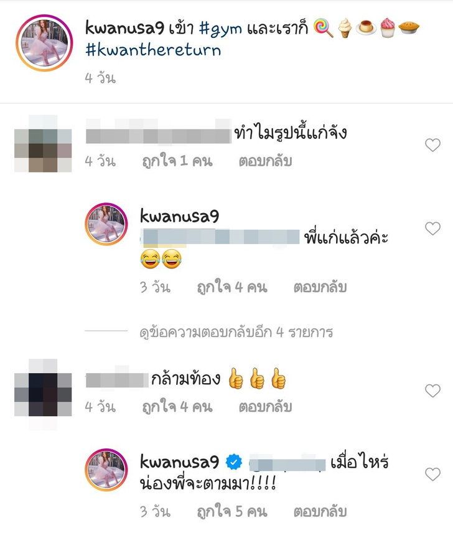The width and height of the screenshot is (453, 535).
Task: Reply to kwanusa9's "พี่แก่แล้วค่ะ" comment
Action: 320,287
